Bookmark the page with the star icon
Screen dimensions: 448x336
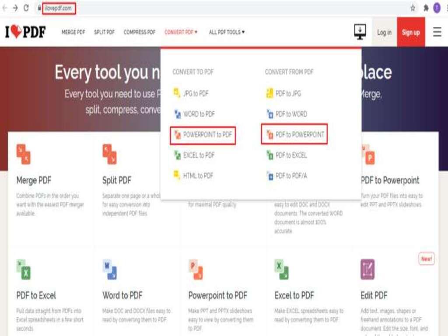(413, 8)
